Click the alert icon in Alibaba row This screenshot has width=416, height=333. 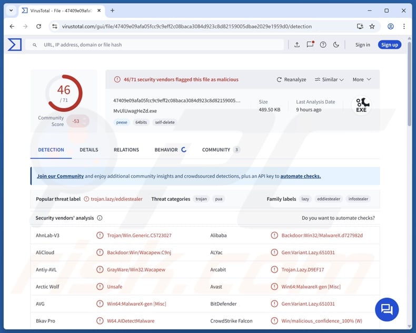click(274, 235)
